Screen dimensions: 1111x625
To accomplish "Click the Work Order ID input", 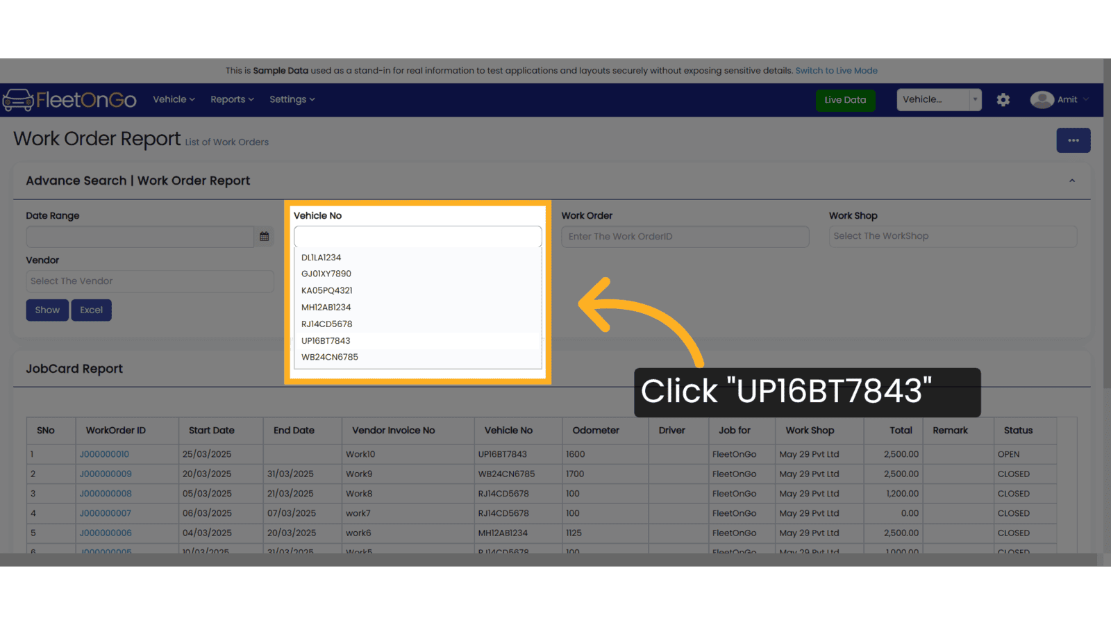I will (685, 237).
